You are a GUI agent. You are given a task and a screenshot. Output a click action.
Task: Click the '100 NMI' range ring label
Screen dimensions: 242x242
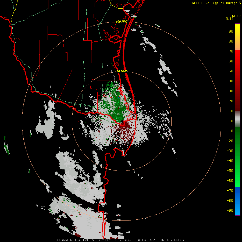(122, 22)
